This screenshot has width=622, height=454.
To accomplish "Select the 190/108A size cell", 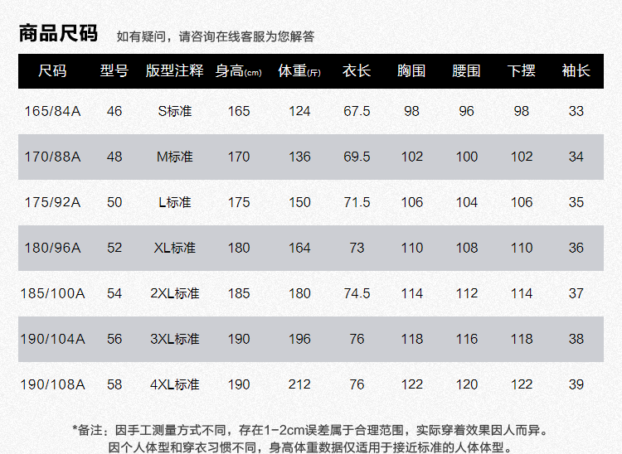I will pos(52,384).
